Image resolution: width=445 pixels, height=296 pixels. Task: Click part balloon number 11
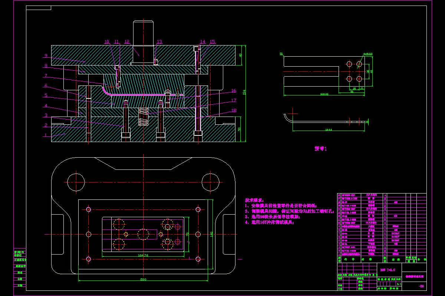click(117, 42)
